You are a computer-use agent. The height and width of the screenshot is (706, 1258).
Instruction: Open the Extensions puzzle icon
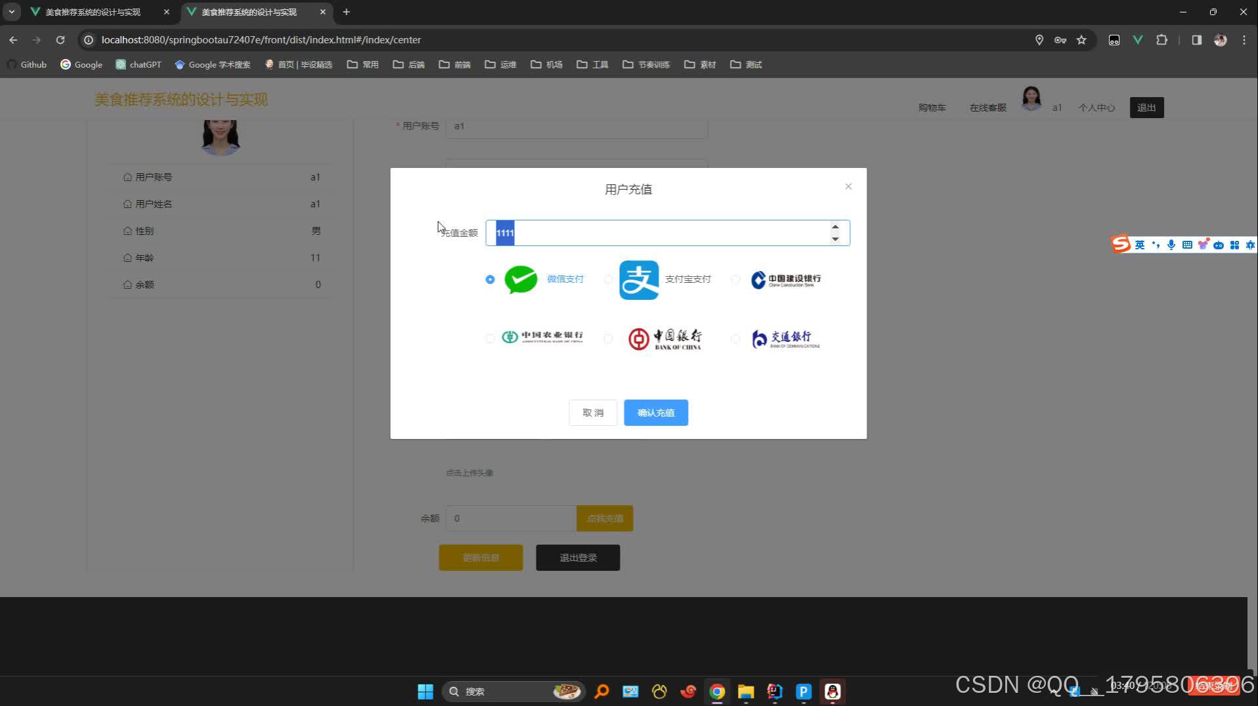[1161, 40]
